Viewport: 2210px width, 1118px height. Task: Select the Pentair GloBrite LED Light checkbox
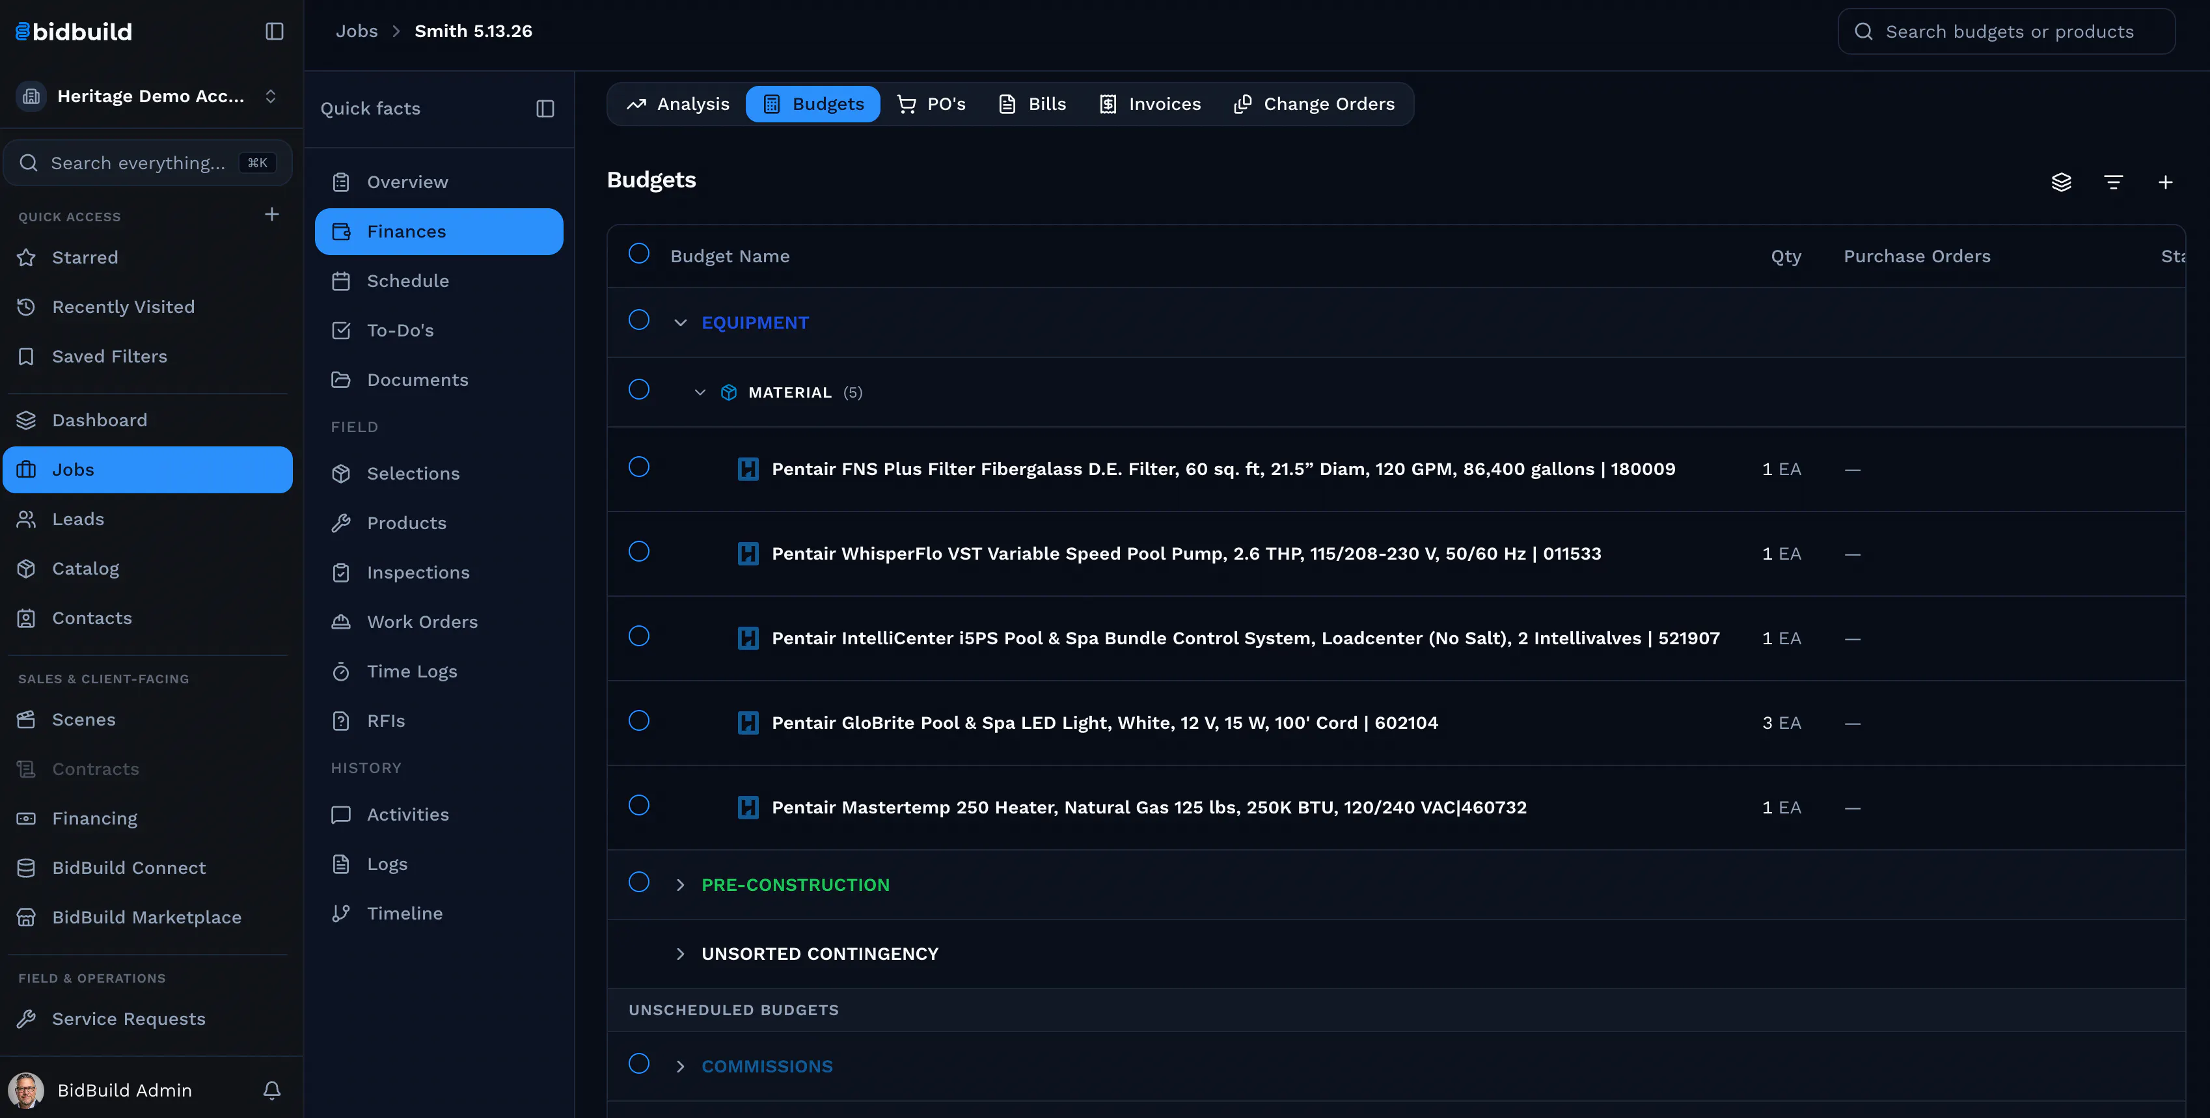639,721
